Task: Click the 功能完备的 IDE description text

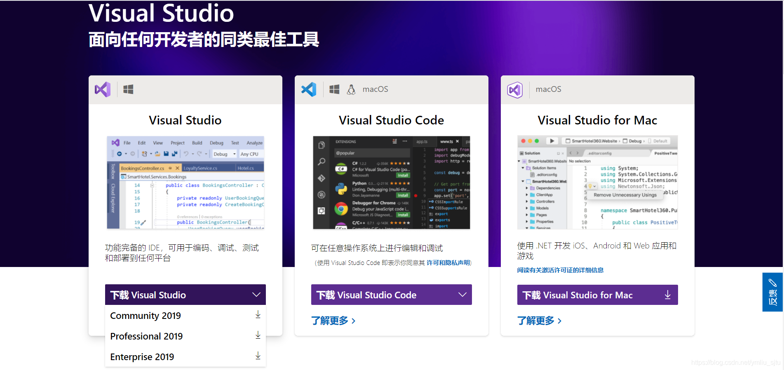Action: point(182,253)
